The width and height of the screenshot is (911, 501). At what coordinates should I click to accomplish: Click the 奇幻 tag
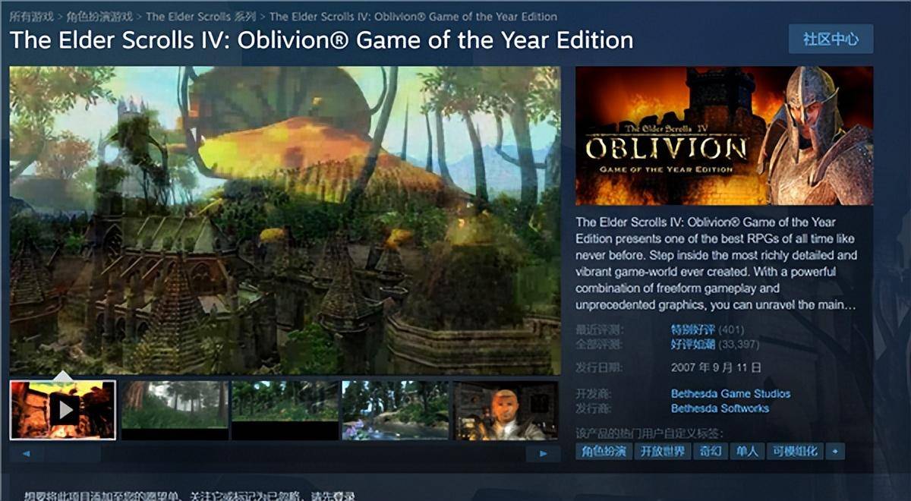point(710,451)
